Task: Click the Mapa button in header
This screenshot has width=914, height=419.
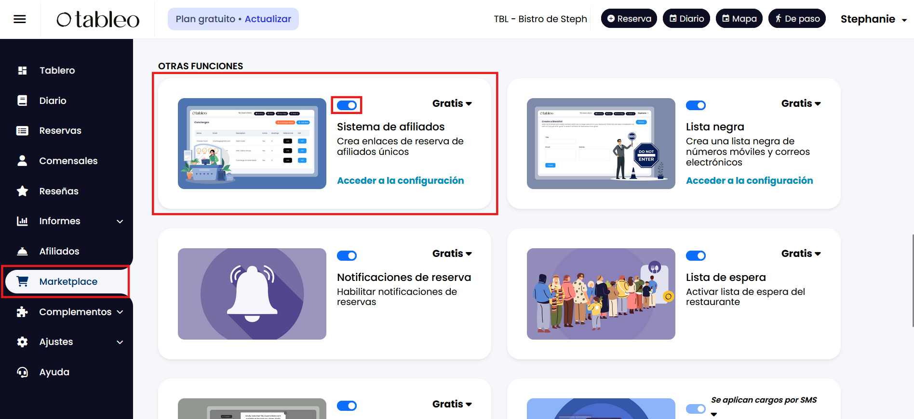Action: point(739,19)
